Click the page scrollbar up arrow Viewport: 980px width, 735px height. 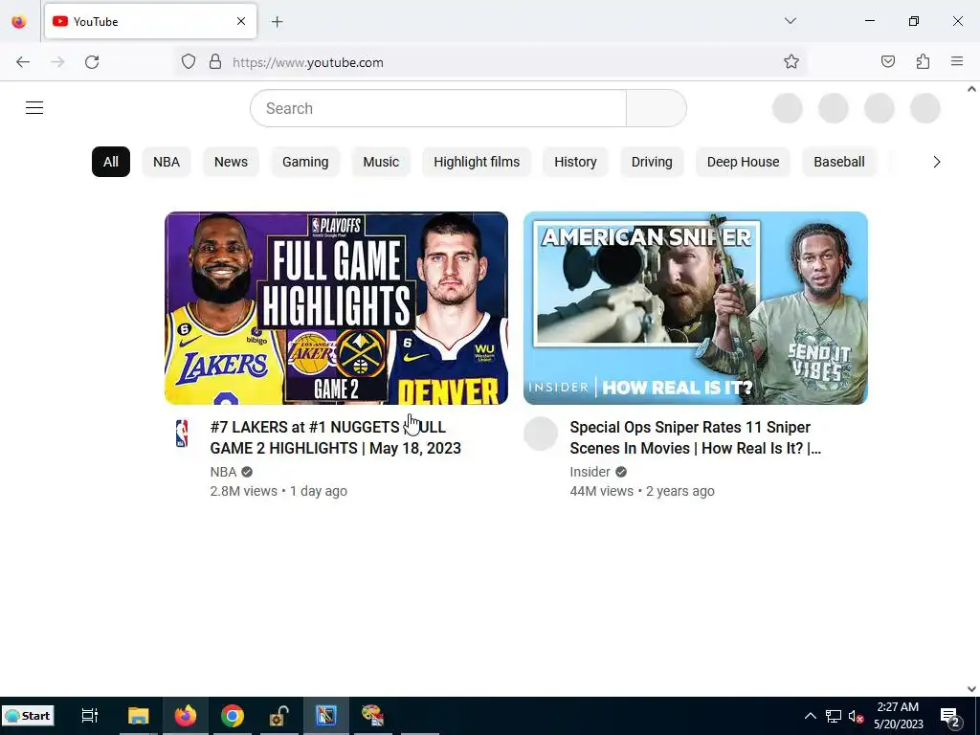(x=971, y=89)
